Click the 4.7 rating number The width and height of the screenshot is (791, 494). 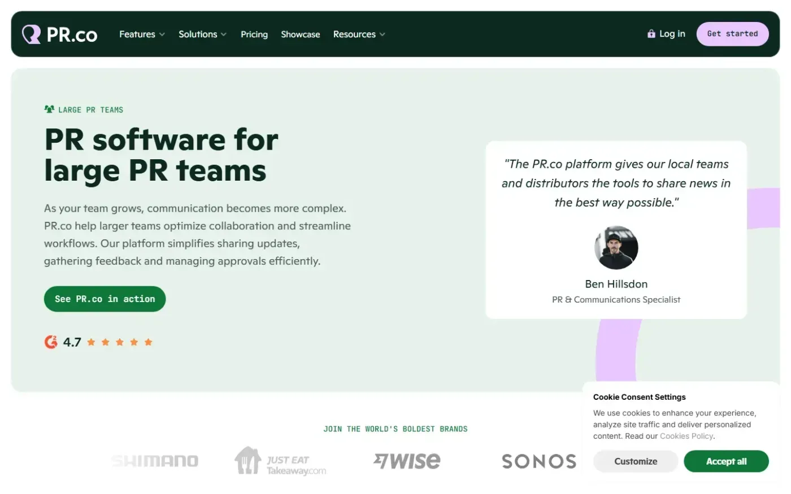coord(72,342)
